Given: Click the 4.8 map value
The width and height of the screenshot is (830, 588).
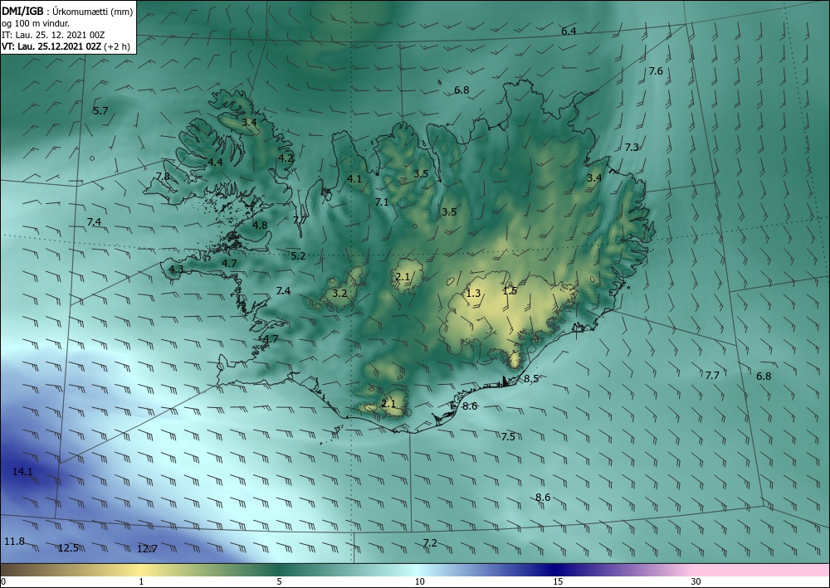Looking at the screenshot, I should coord(260,226).
